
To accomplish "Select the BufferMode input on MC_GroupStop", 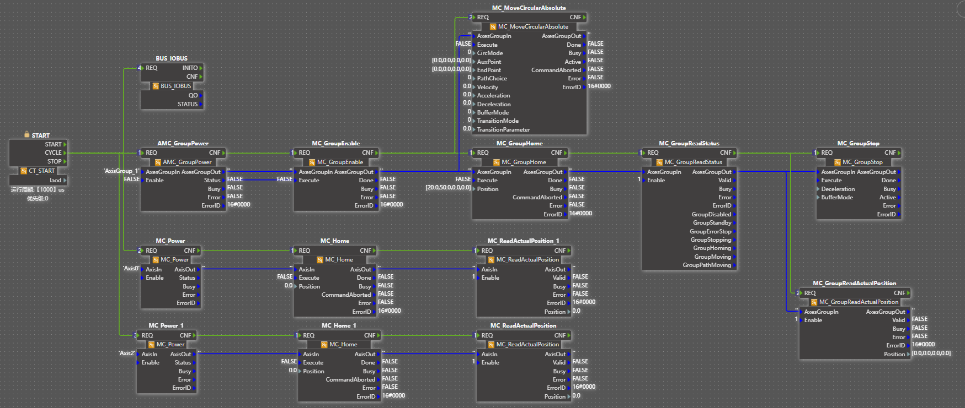I will (835, 198).
